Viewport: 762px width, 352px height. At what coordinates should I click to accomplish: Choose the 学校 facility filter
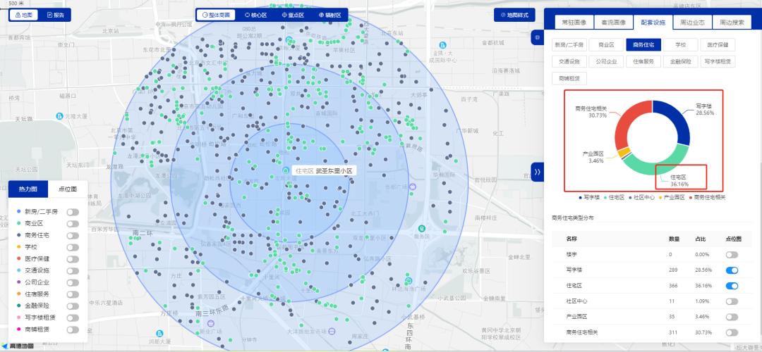tap(680, 45)
